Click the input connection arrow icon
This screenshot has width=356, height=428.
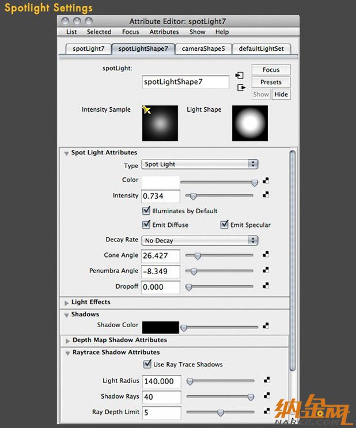pos(240,75)
